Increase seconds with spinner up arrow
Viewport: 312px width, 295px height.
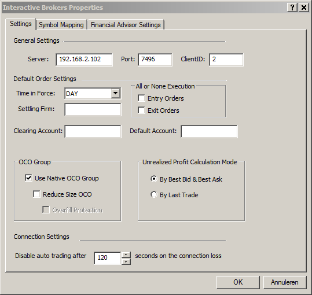tap(126, 255)
